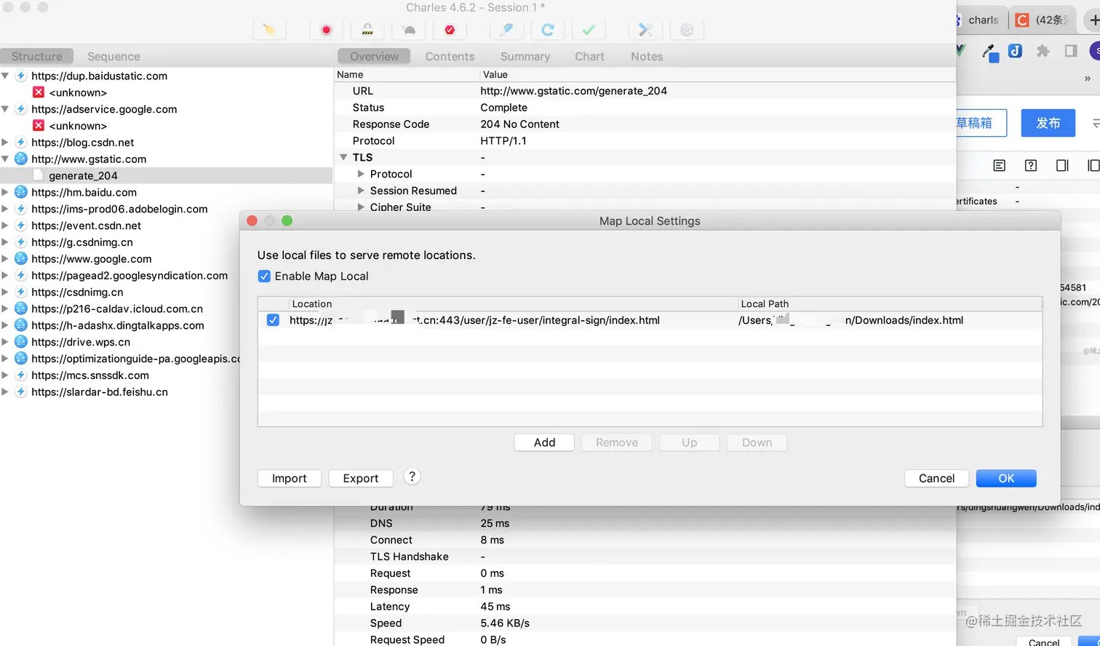Expand the hm.baidu.com tree node

[x=5, y=192]
